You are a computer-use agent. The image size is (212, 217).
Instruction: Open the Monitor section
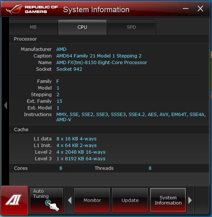92,200
